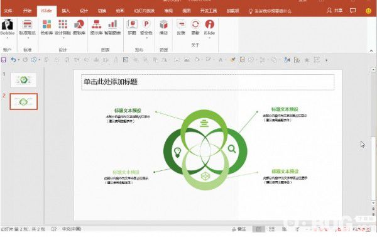Image resolution: width=377 pixels, height=237 pixels.
Task: Click the smiley feedback icon
Action: pos(368,11)
